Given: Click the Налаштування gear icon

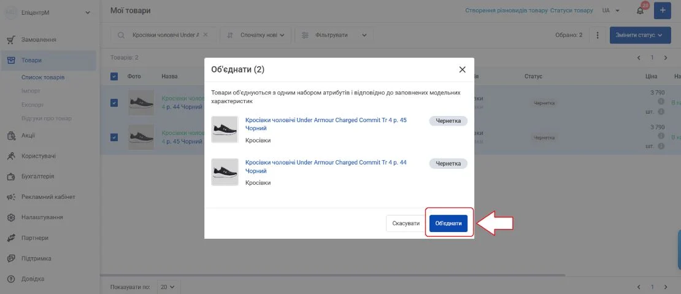Looking at the screenshot, I should 11,217.
